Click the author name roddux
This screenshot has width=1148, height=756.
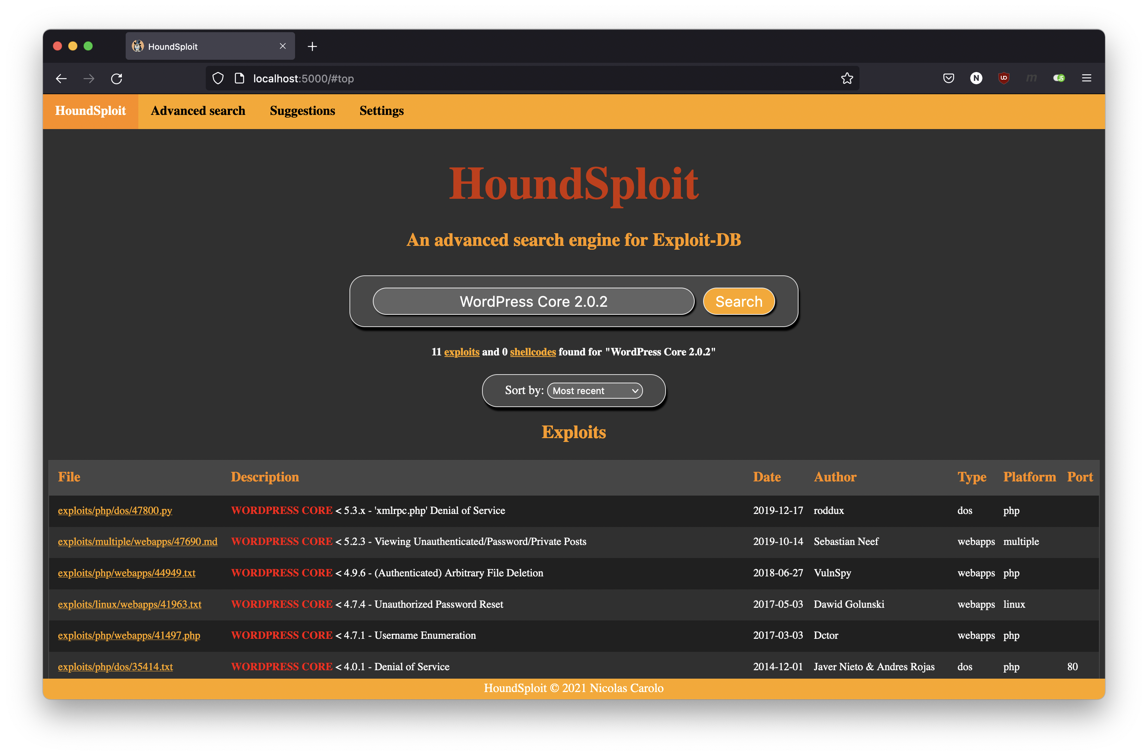829,511
